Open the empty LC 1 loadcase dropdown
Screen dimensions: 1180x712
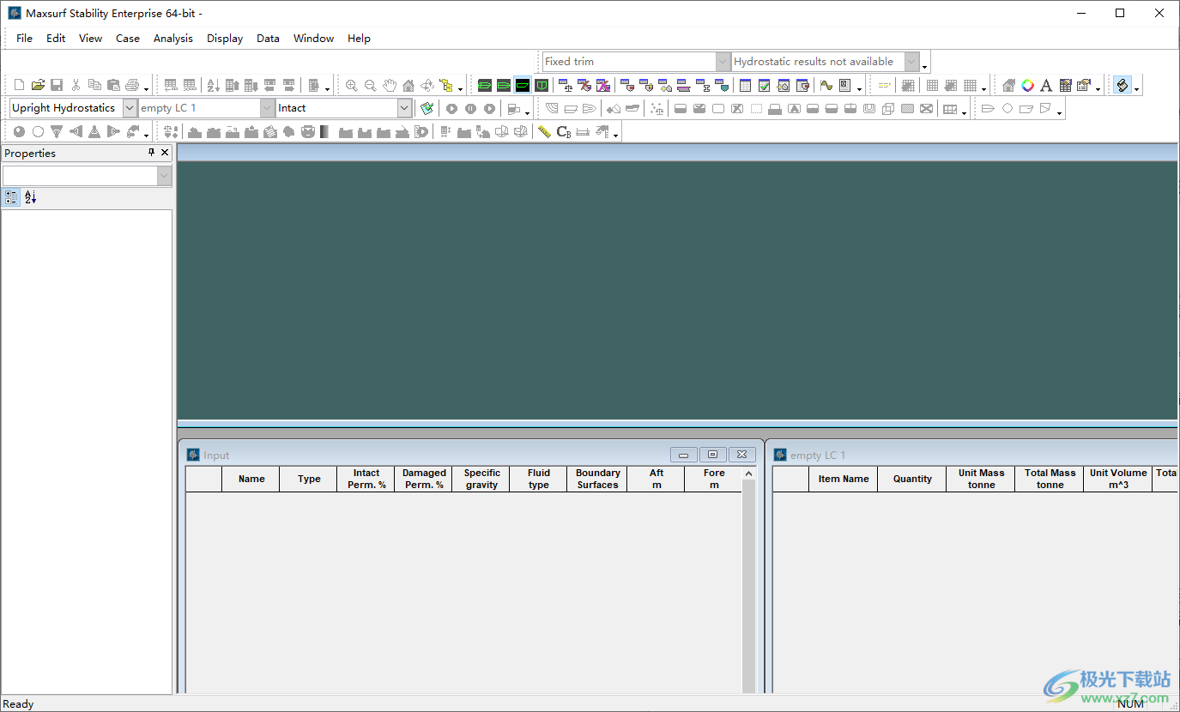click(x=267, y=108)
